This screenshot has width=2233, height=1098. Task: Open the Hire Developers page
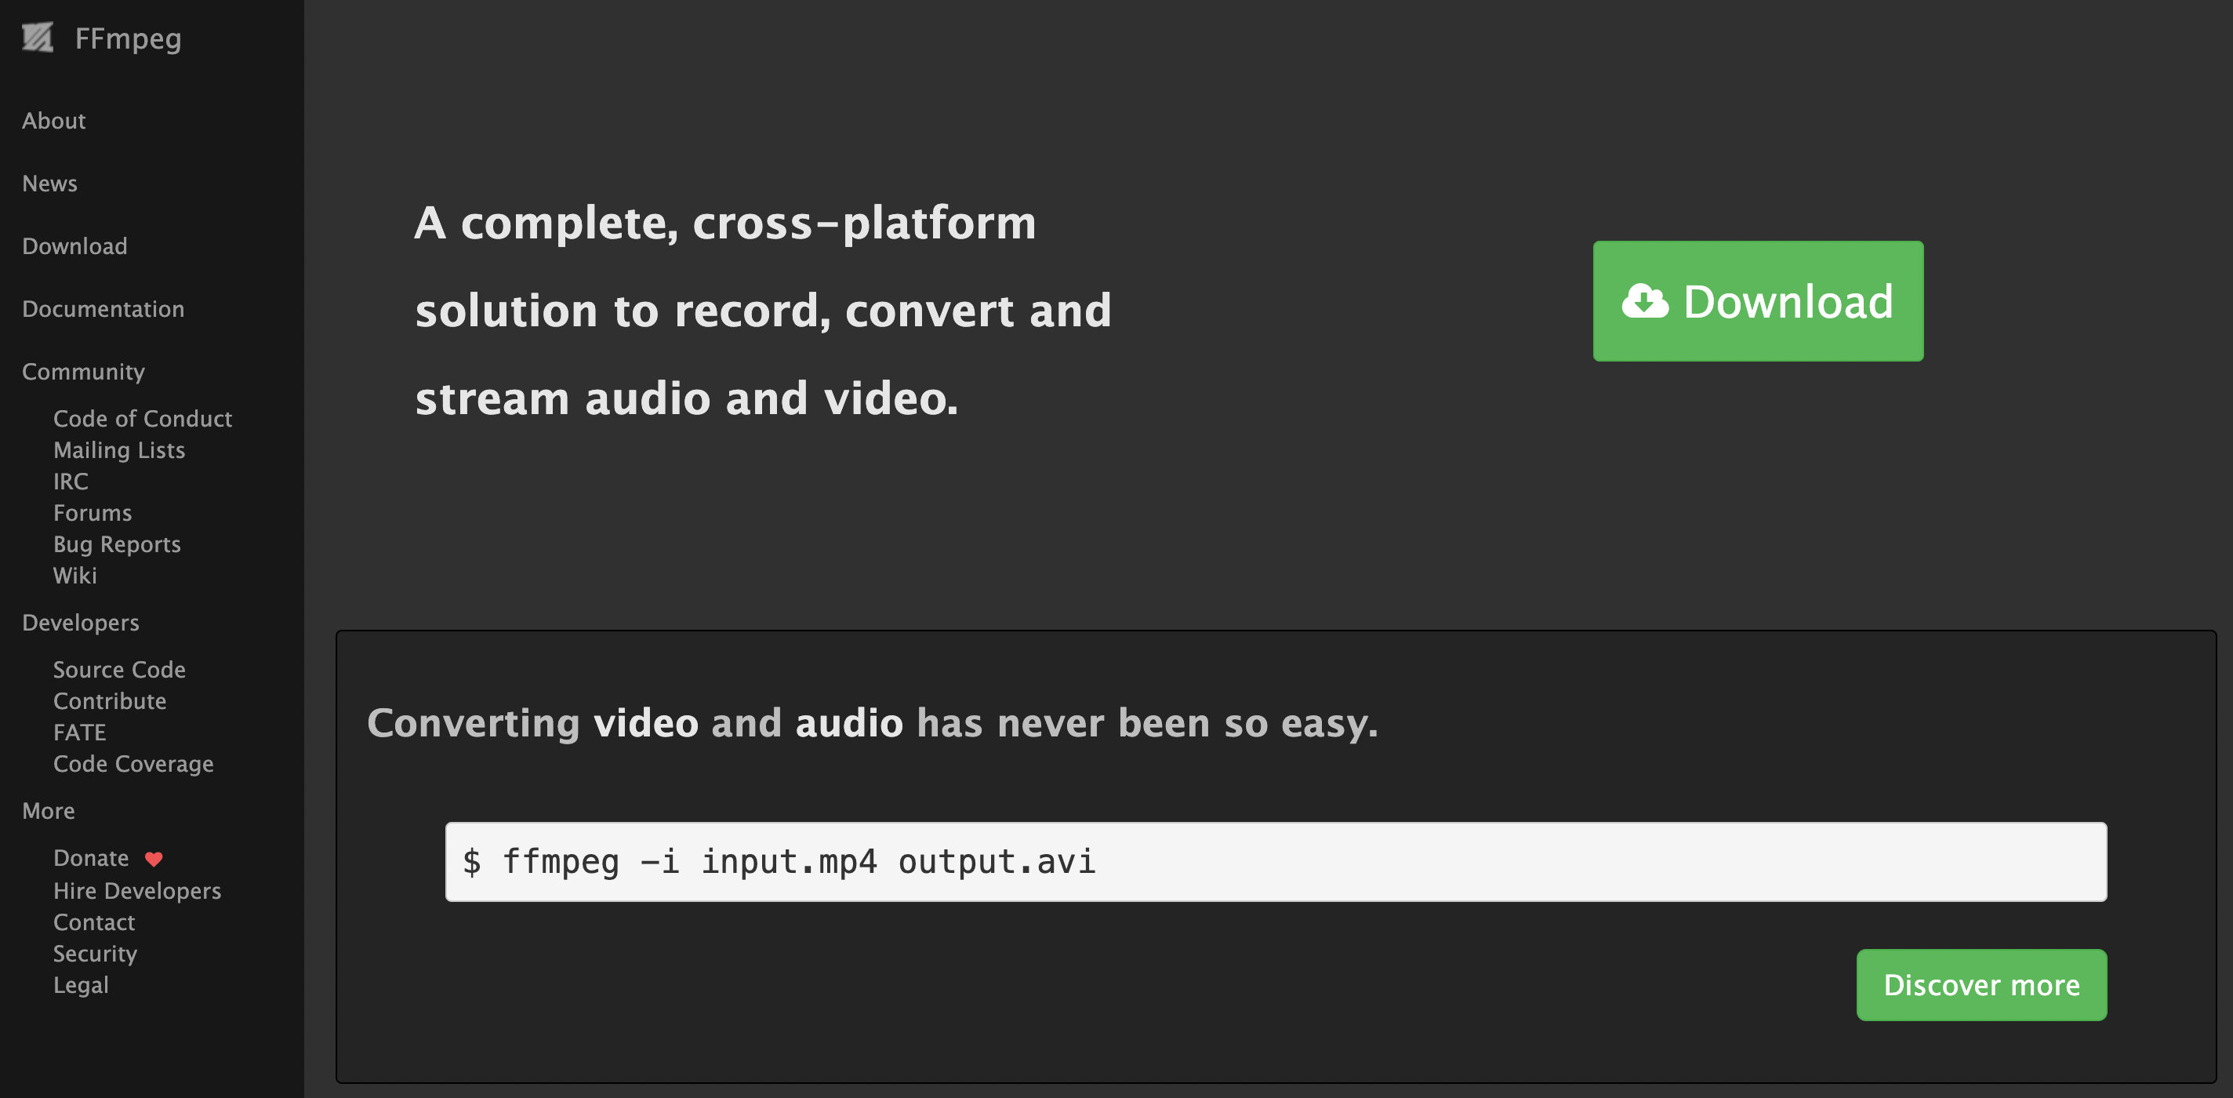click(x=137, y=890)
